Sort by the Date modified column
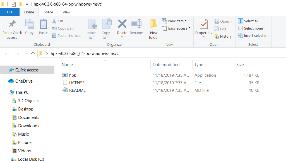Viewport: 286px width, 161px height. point(166,65)
